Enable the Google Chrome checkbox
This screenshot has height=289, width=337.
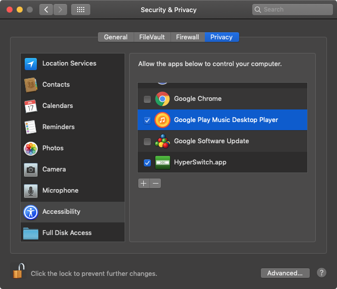pos(147,99)
